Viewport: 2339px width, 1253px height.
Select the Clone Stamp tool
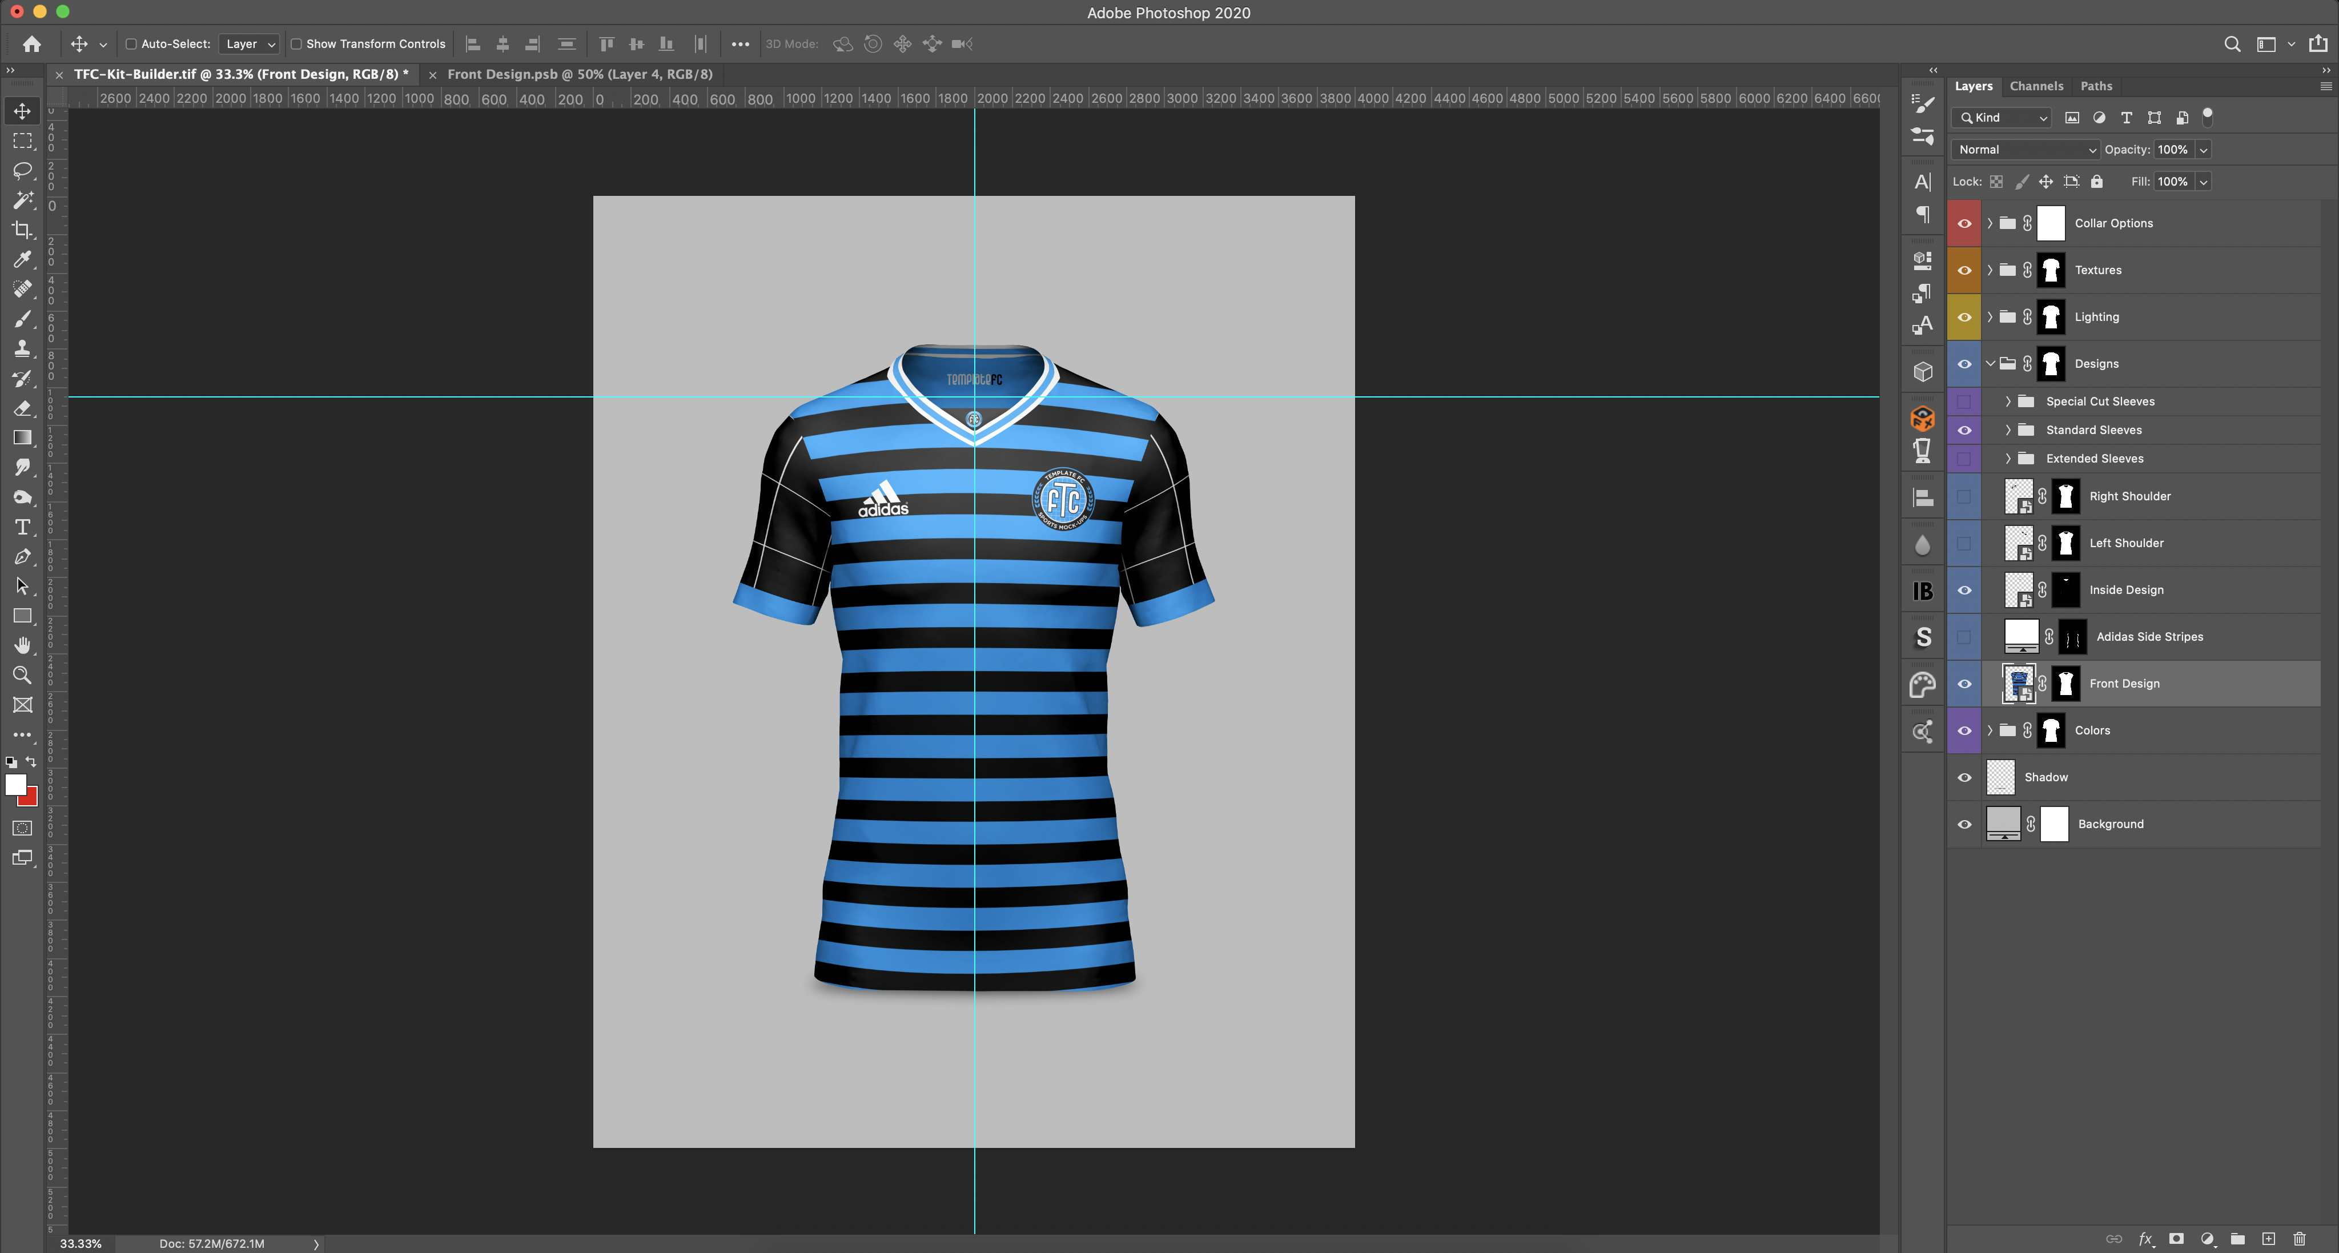pos(23,349)
